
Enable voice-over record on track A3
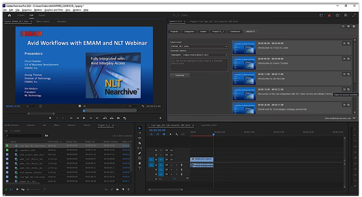pos(181,174)
